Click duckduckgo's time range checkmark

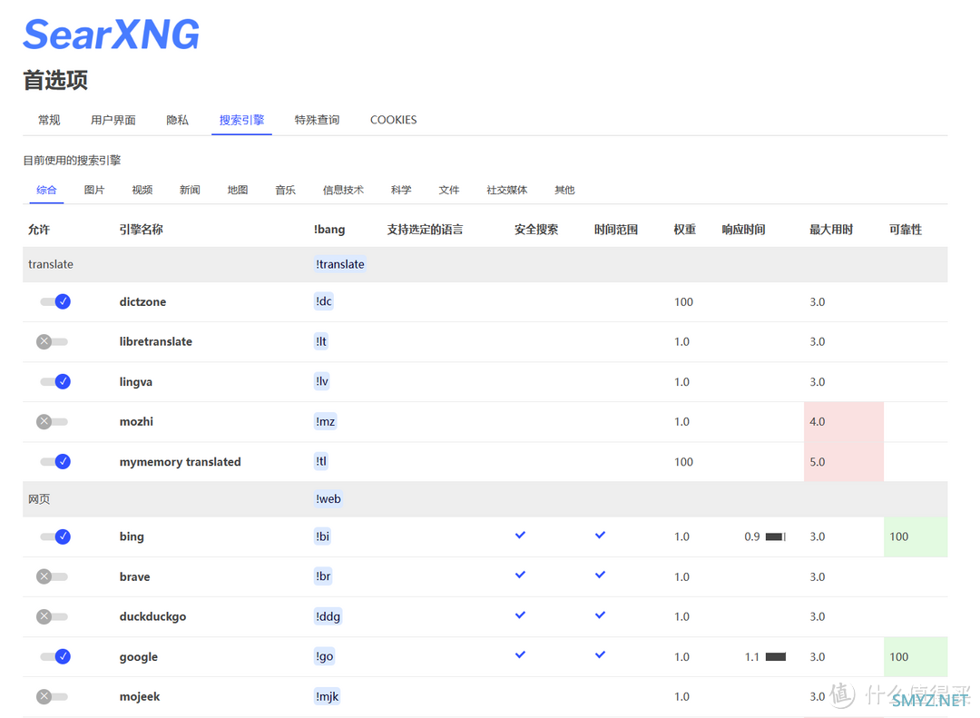600,615
